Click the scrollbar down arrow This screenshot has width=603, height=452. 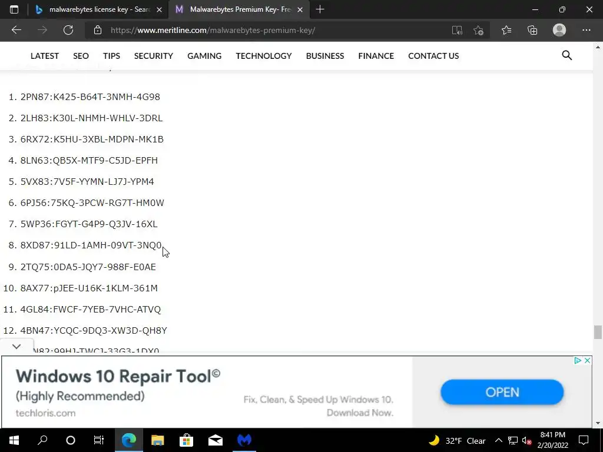pos(598,423)
